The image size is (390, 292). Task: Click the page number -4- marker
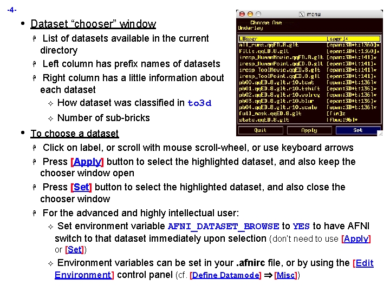[12, 10]
